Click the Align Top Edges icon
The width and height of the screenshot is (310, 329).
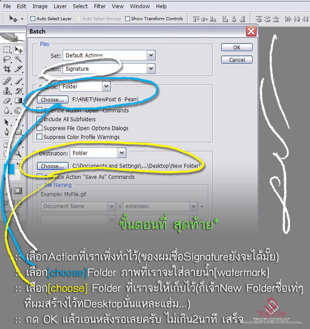click(196, 19)
